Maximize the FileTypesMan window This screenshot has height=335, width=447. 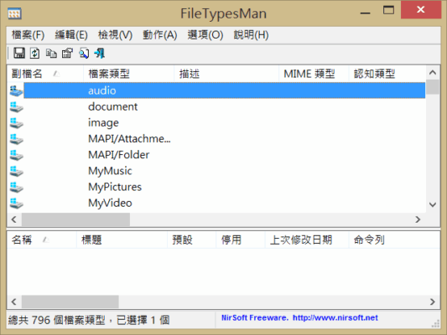388,10
